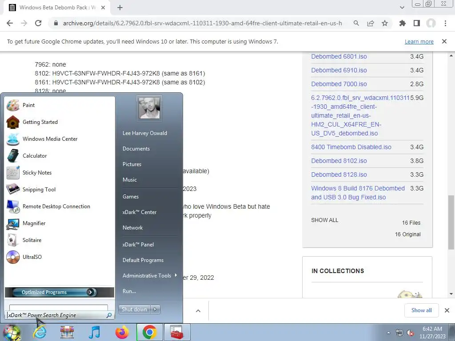Expand the shut down options arrow

click(155, 309)
